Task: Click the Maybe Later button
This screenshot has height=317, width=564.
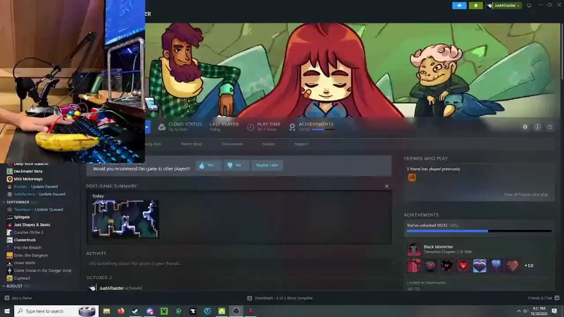Action: (x=267, y=166)
